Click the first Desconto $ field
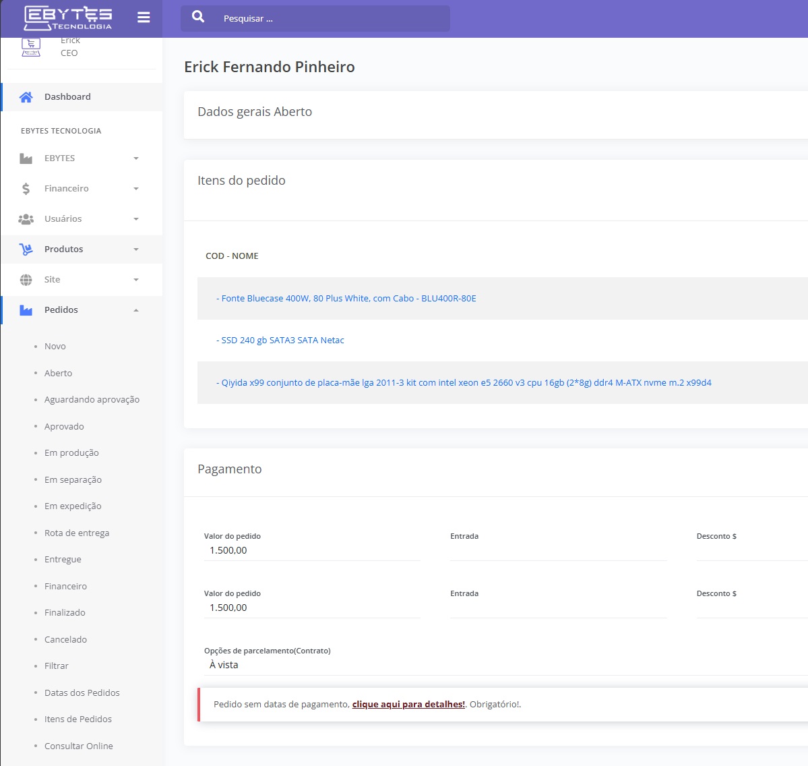The image size is (808, 766). pyautogui.click(x=752, y=550)
